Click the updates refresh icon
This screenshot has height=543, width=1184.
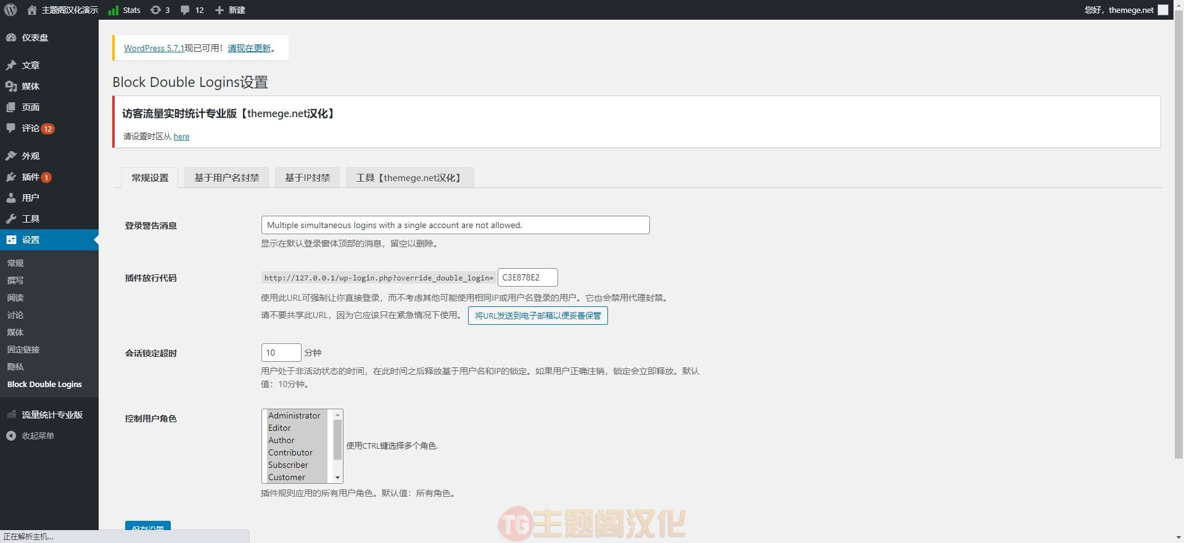coord(155,10)
